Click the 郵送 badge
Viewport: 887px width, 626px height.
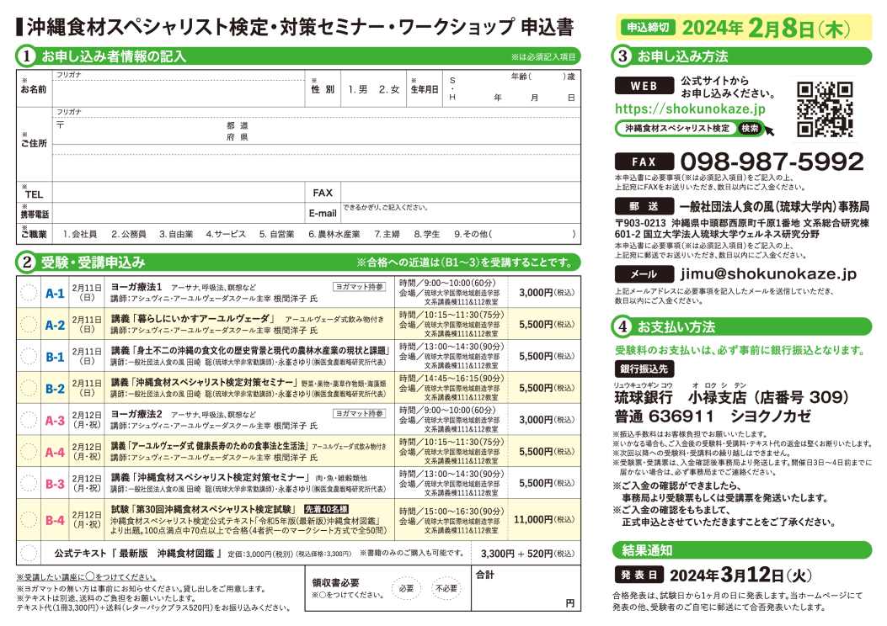coord(645,205)
